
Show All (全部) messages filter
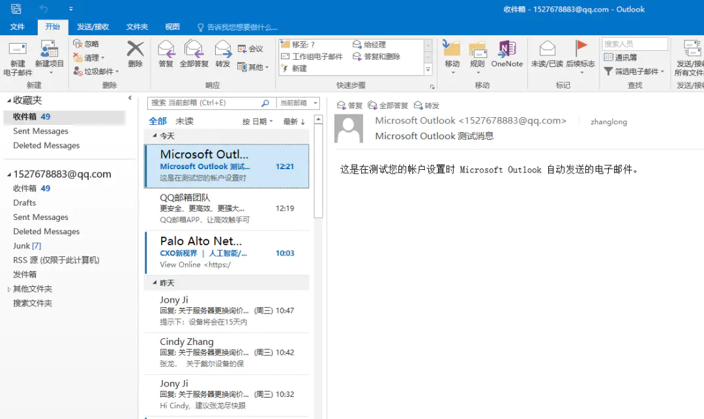tap(158, 121)
